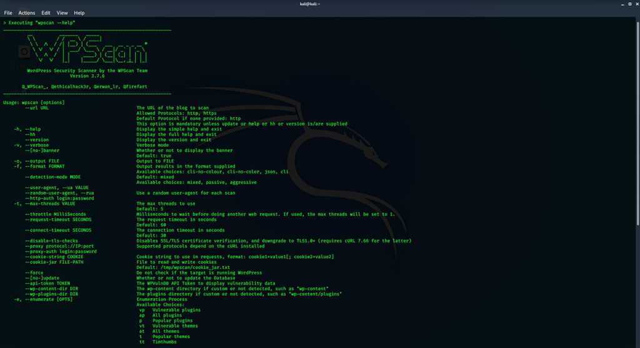Close the terminal window
The width and height of the screenshot is (640, 348).
637,4
